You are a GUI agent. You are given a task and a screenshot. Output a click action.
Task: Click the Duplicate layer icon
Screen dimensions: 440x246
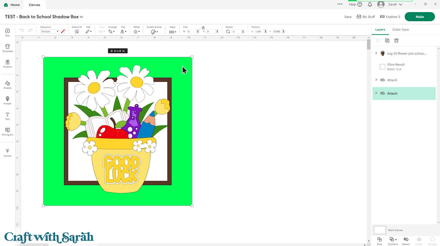[x=387, y=41]
